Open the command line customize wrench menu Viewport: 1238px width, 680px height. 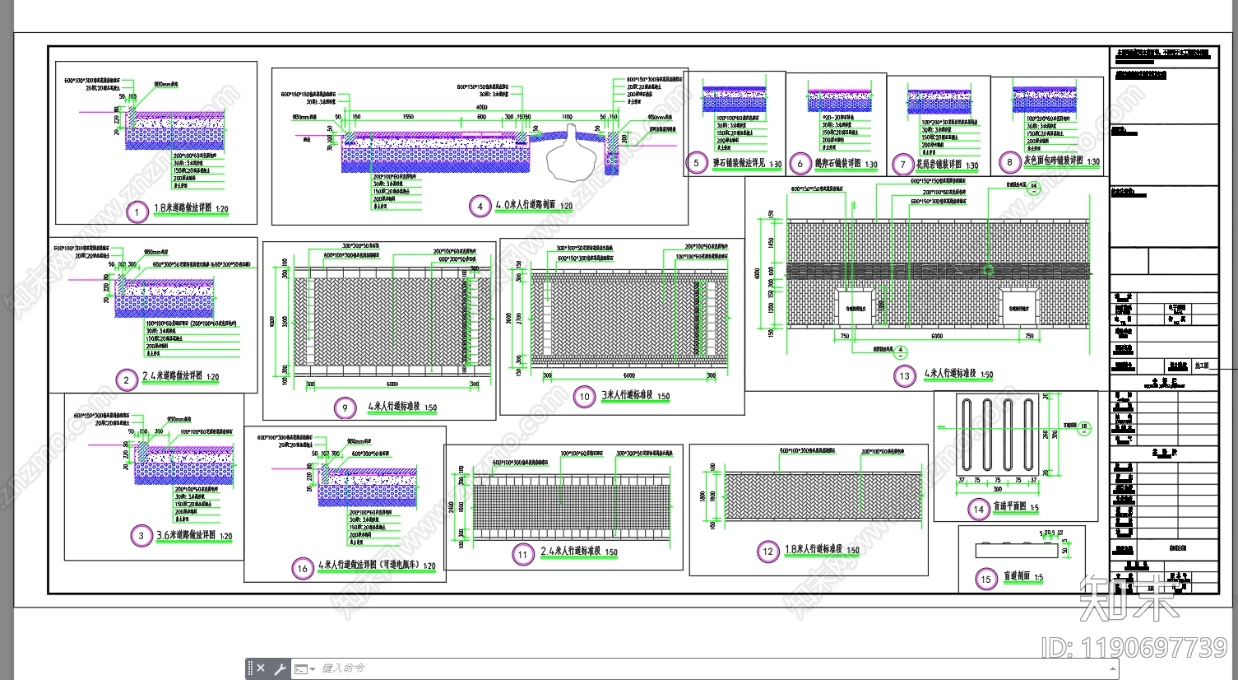280,668
